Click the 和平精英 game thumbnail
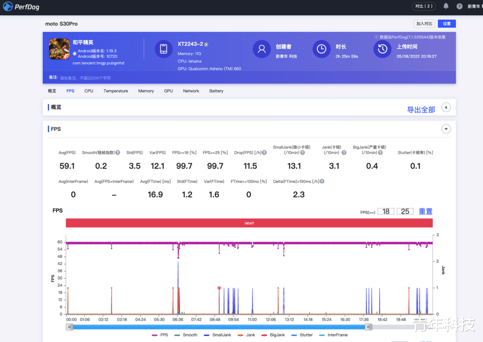Image resolution: width=483 pixels, height=342 pixels. pyautogui.click(x=59, y=49)
